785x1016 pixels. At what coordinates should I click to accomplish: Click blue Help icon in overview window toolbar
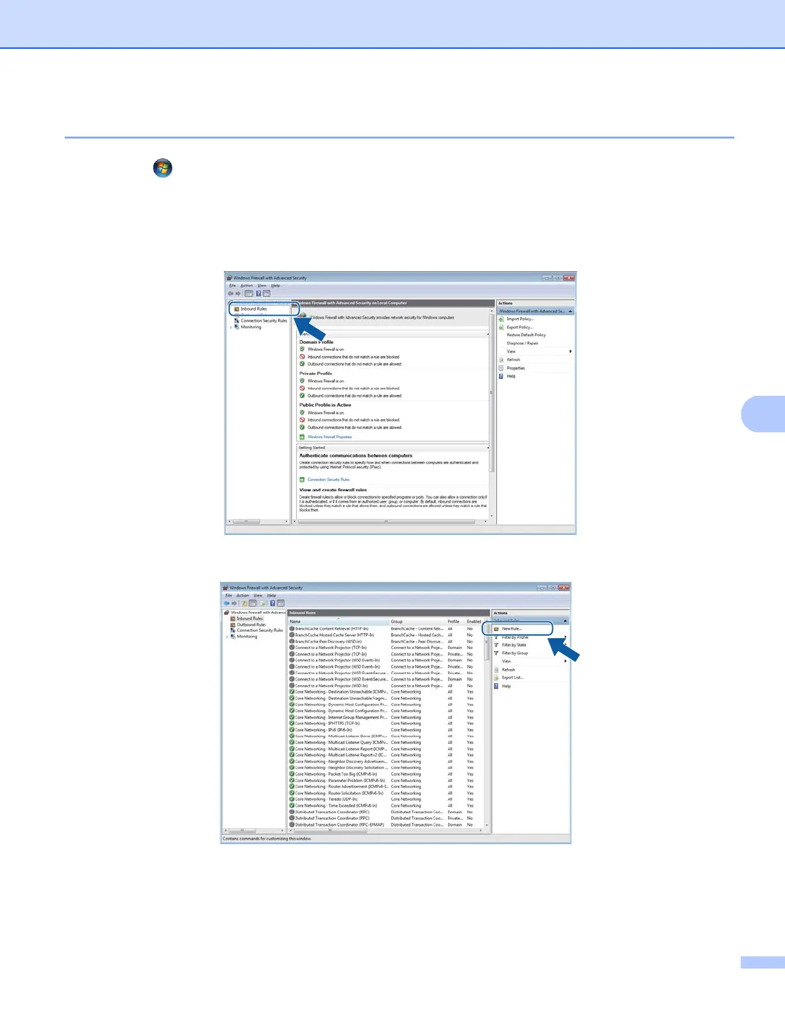coord(258,293)
